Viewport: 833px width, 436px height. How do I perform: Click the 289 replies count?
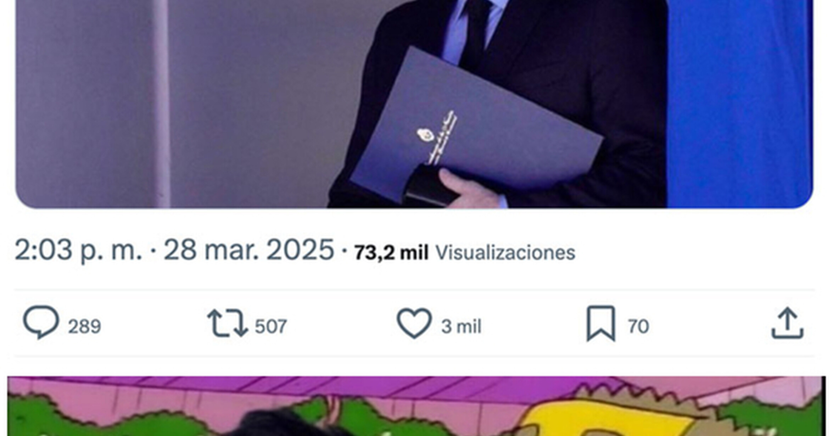pos(84,326)
